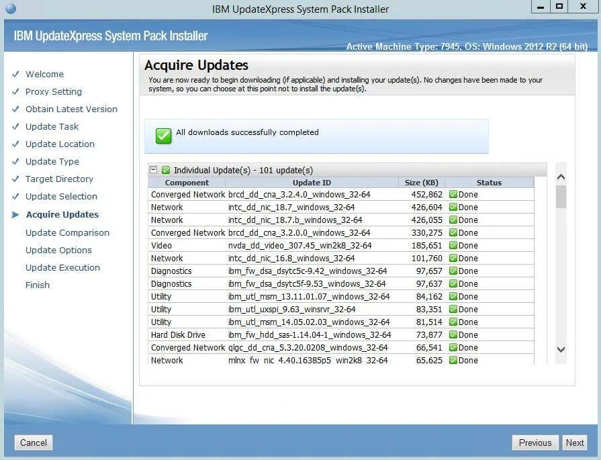Select the nvda_dd_video_307.45_win2k8_32-64 row
The height and width of the screenshot is (460, 601).
point(340,245)
